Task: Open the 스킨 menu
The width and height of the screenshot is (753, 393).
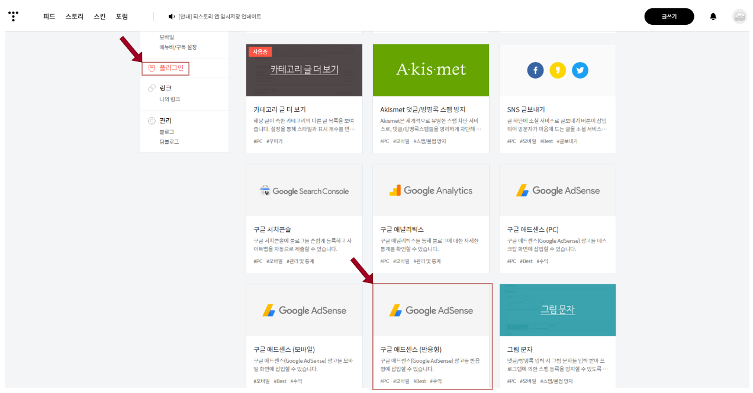Action: [99, 17]
